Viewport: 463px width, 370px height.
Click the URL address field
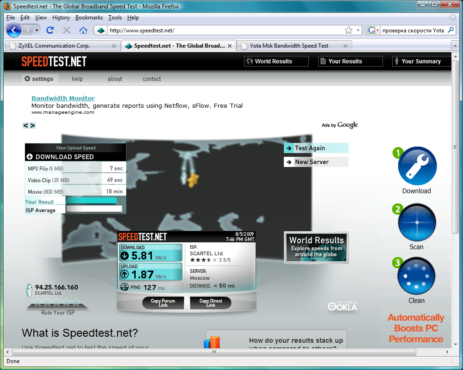[x=226, y=30]
